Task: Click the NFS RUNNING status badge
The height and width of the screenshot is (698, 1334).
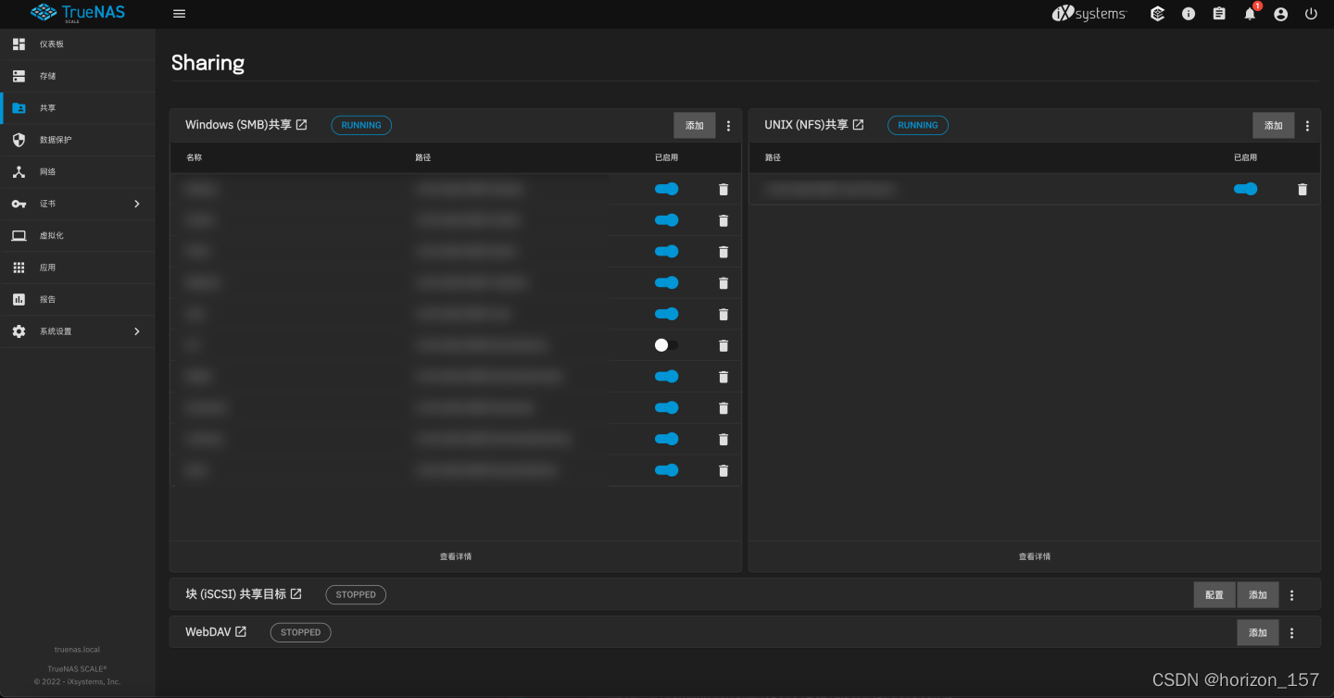Action: (x=918, y=125)
